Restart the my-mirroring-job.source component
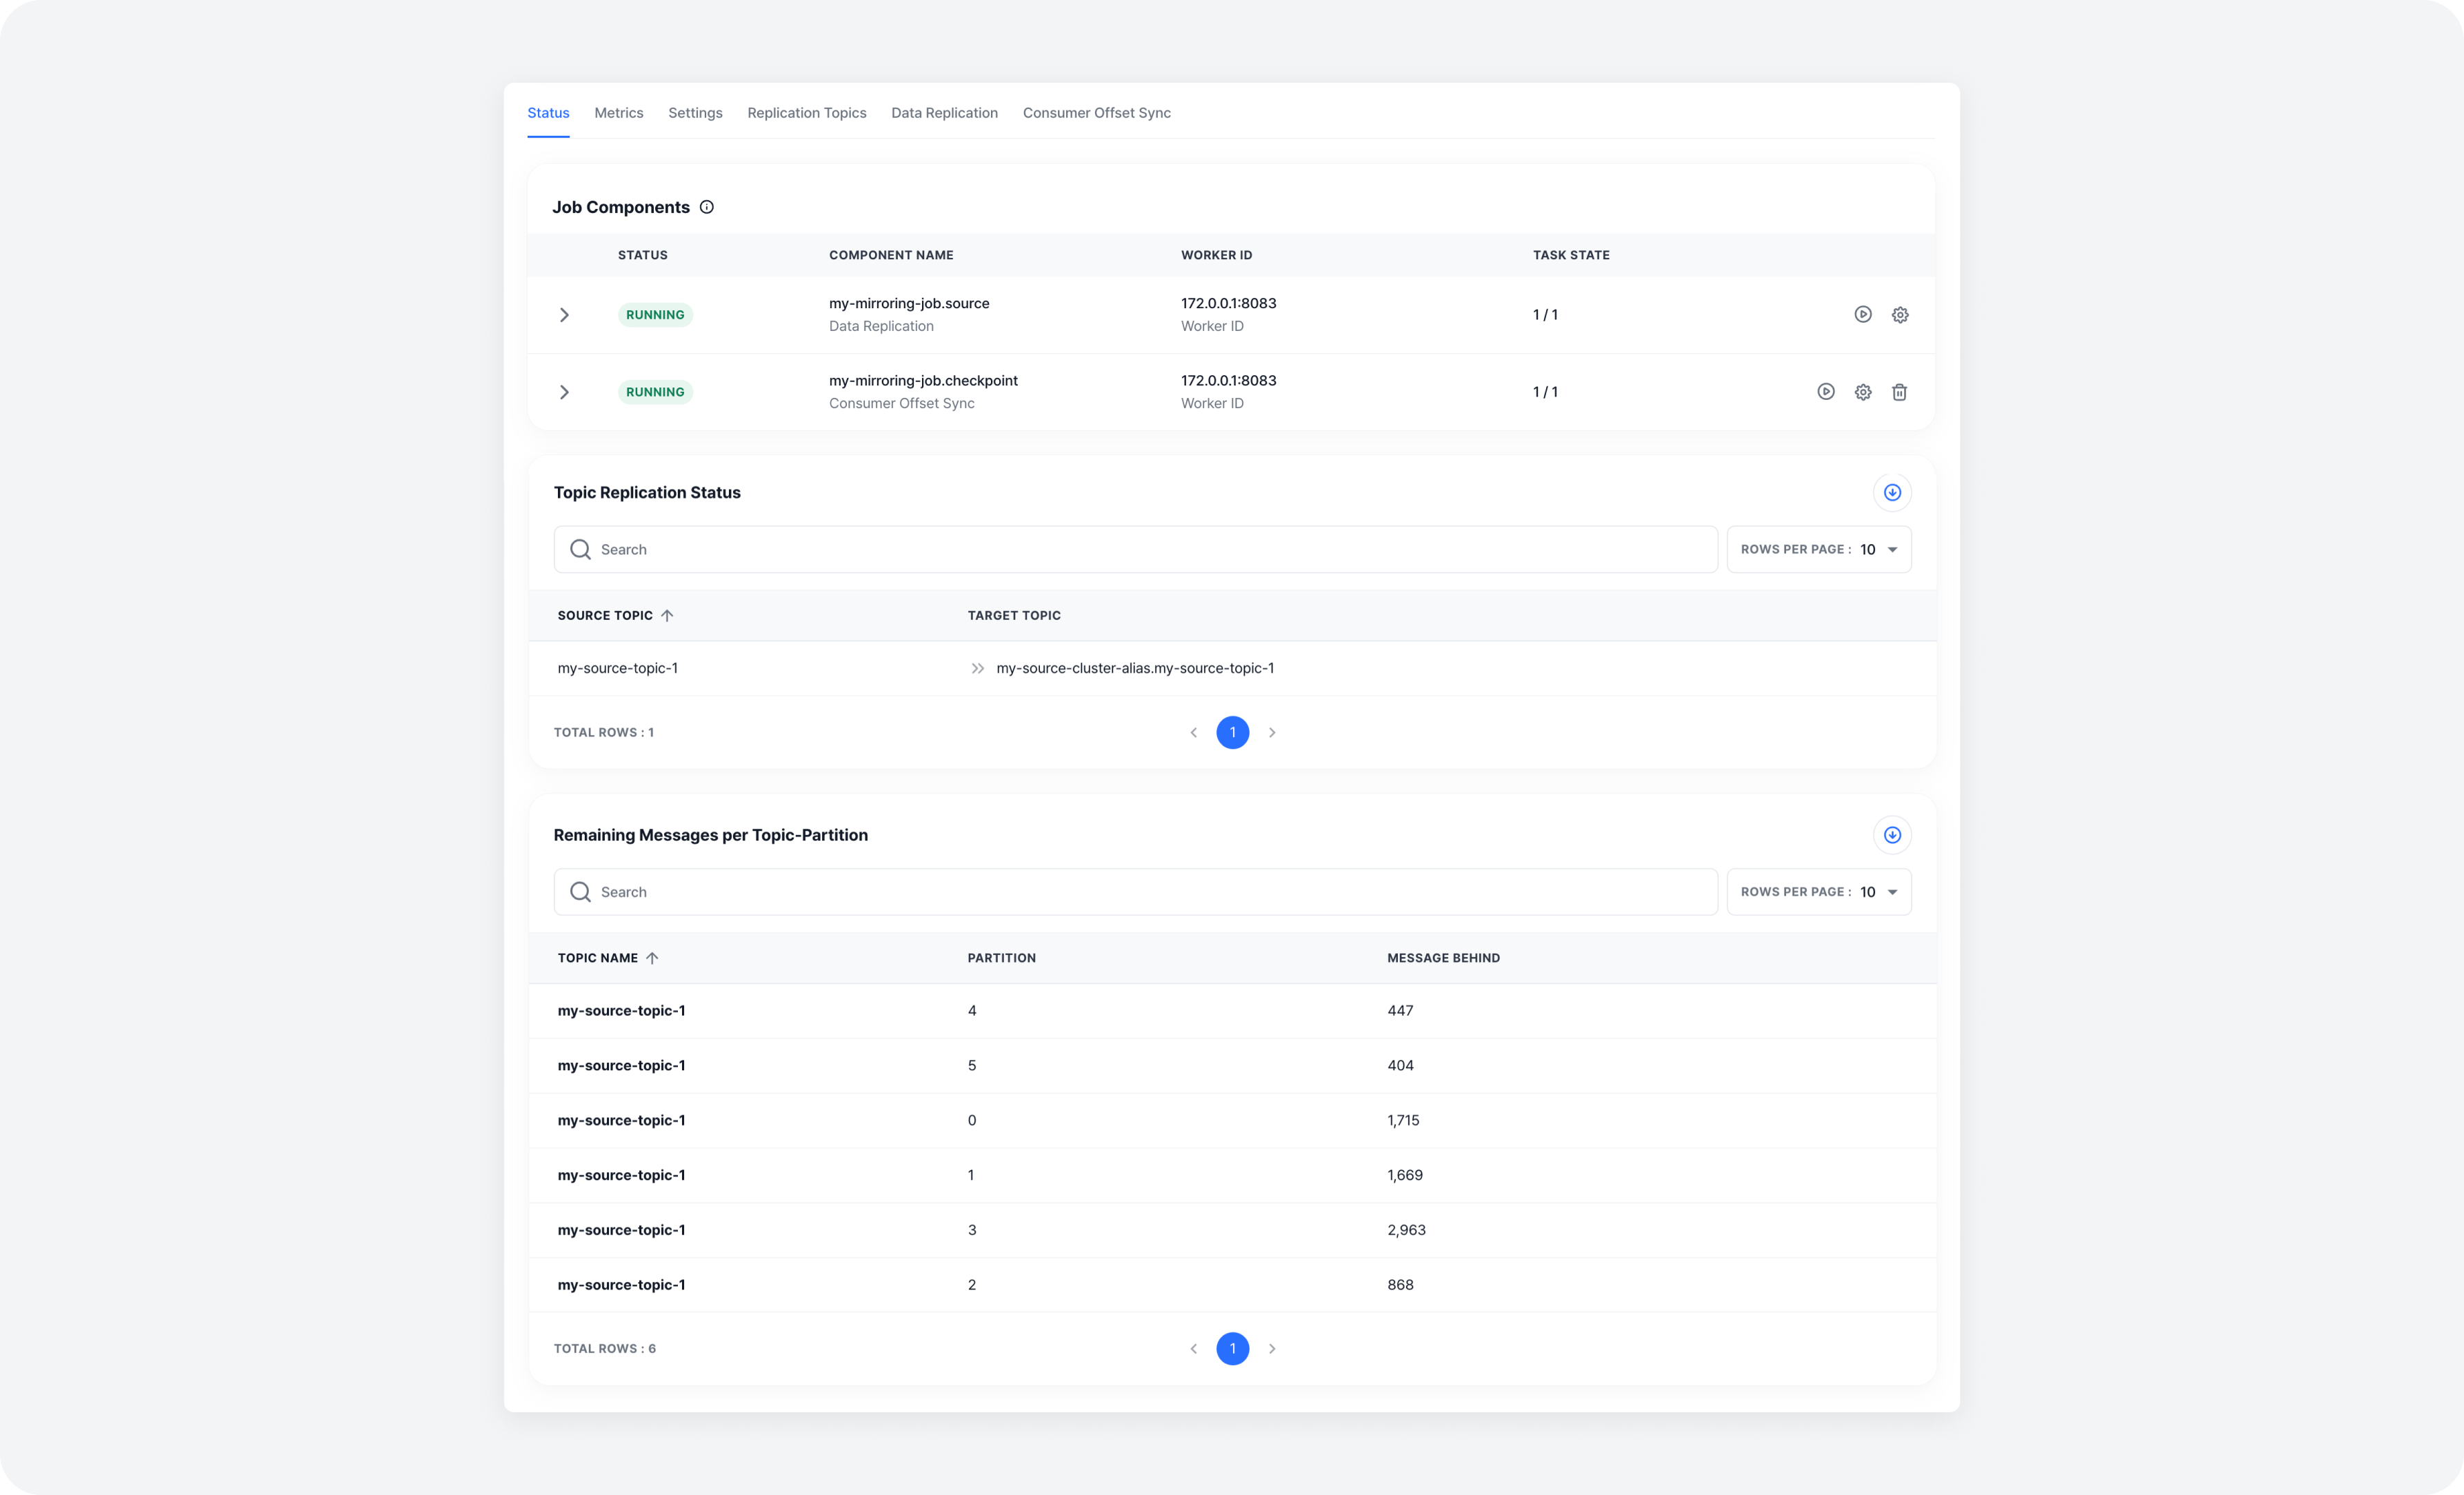The width and height of the screenshot is (2464, 1495). coord(1862,314)
